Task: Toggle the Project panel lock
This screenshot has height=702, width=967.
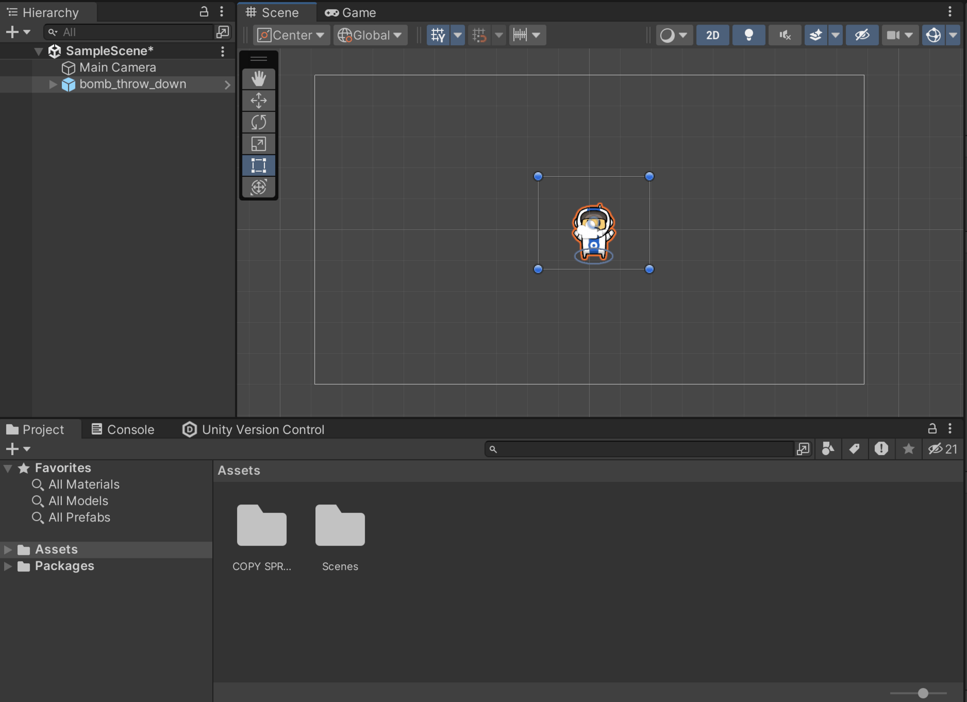Action: tap(932, 428)
